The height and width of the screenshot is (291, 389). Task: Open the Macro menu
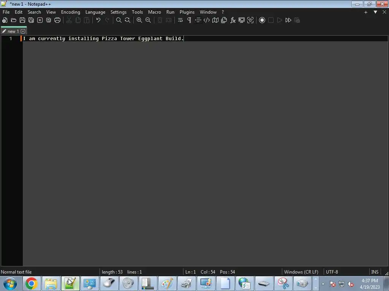(155, 12)
